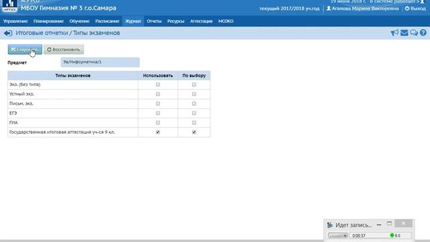
Task: Check По выбору for ГИА
Action: [x=194, y=122]
